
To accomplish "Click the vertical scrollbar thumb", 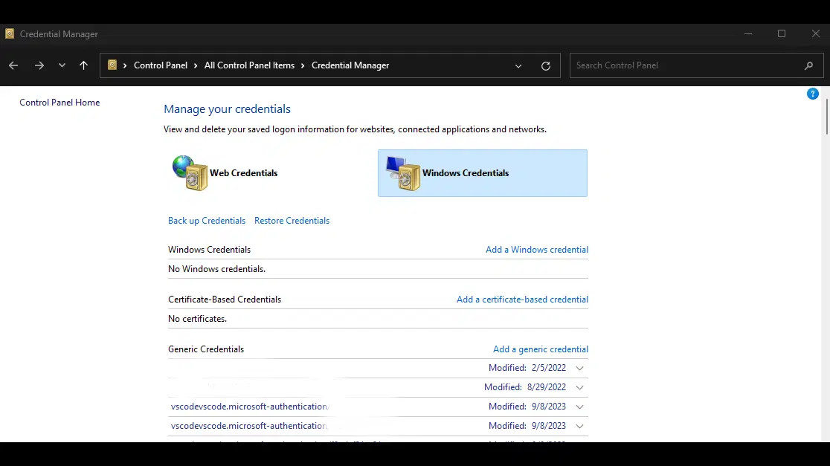I will coord(826,117).
